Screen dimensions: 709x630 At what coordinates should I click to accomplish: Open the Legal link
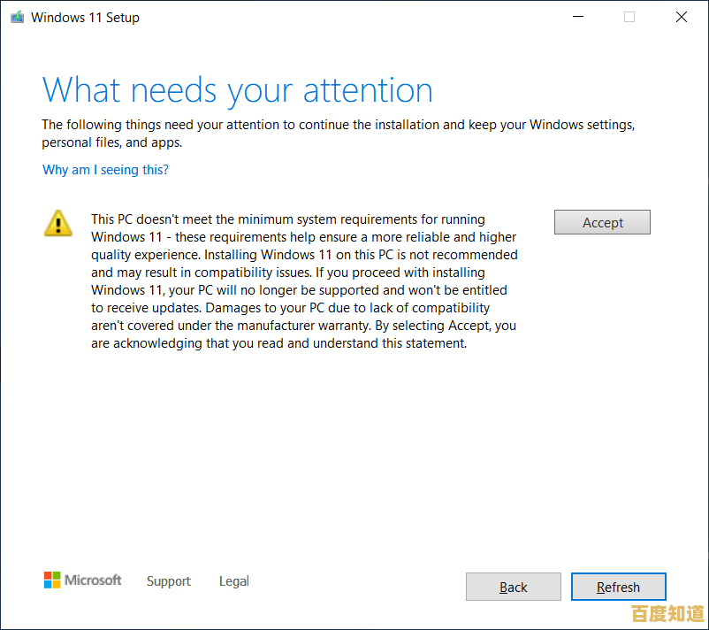[x=233, y=581]
